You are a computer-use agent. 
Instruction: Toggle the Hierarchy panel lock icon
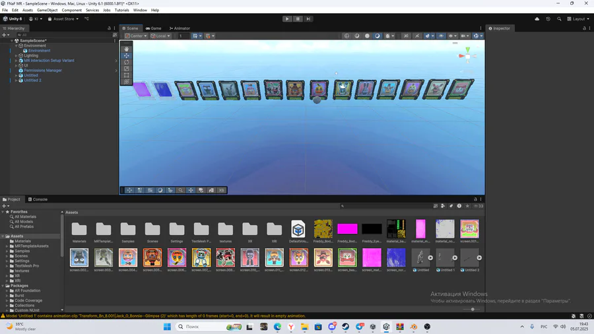pyautogui.click(x=109, y=28)
